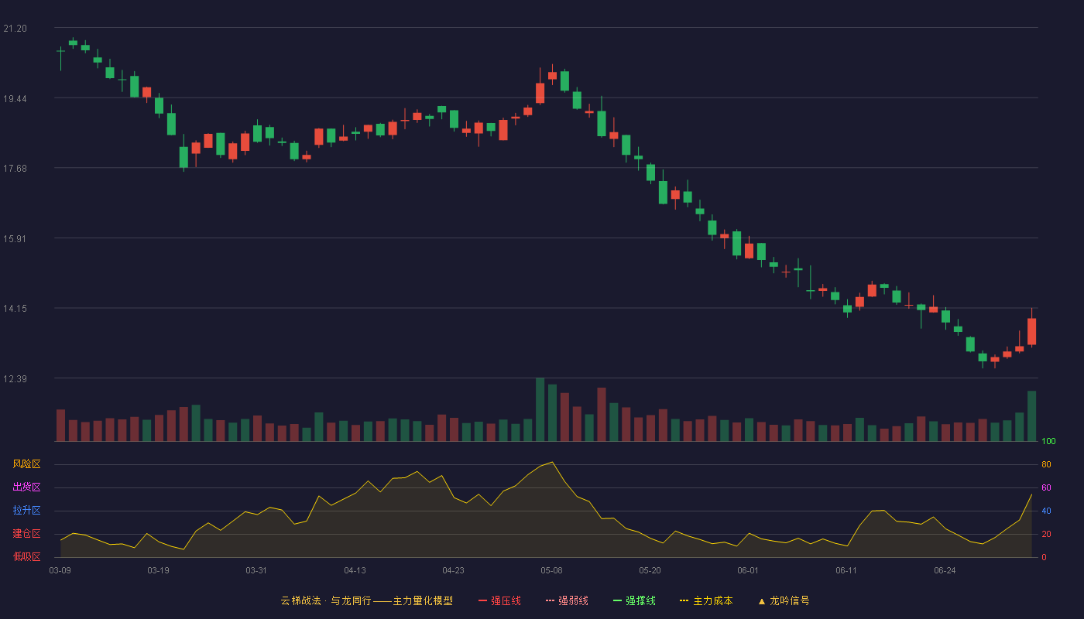Toggle the 龙吟信号 triangle legend item
This screenshot has height=619, width=1084.
click(784, 600)
